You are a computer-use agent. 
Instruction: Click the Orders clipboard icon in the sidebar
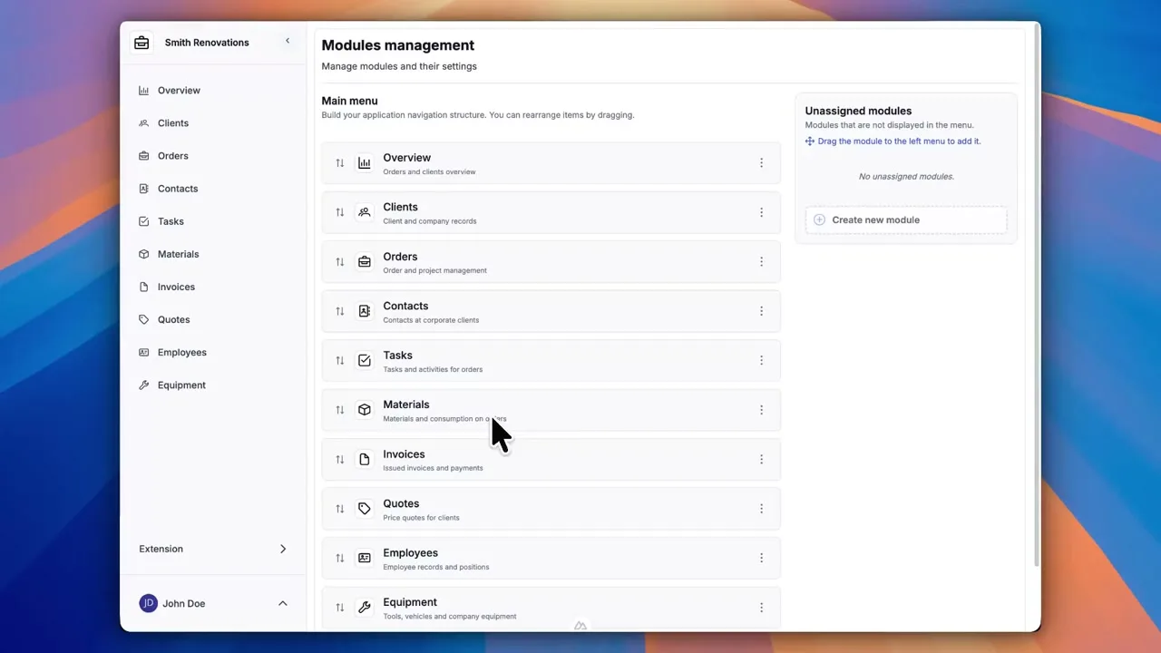click(x=144, y=155)
